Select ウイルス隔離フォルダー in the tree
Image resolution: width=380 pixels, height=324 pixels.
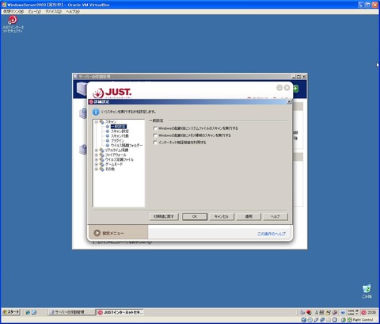127,146
